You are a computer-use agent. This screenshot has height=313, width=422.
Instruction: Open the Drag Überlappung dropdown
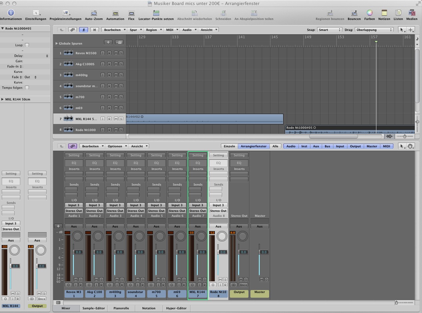pyautogui.click(x=374, y=30)
